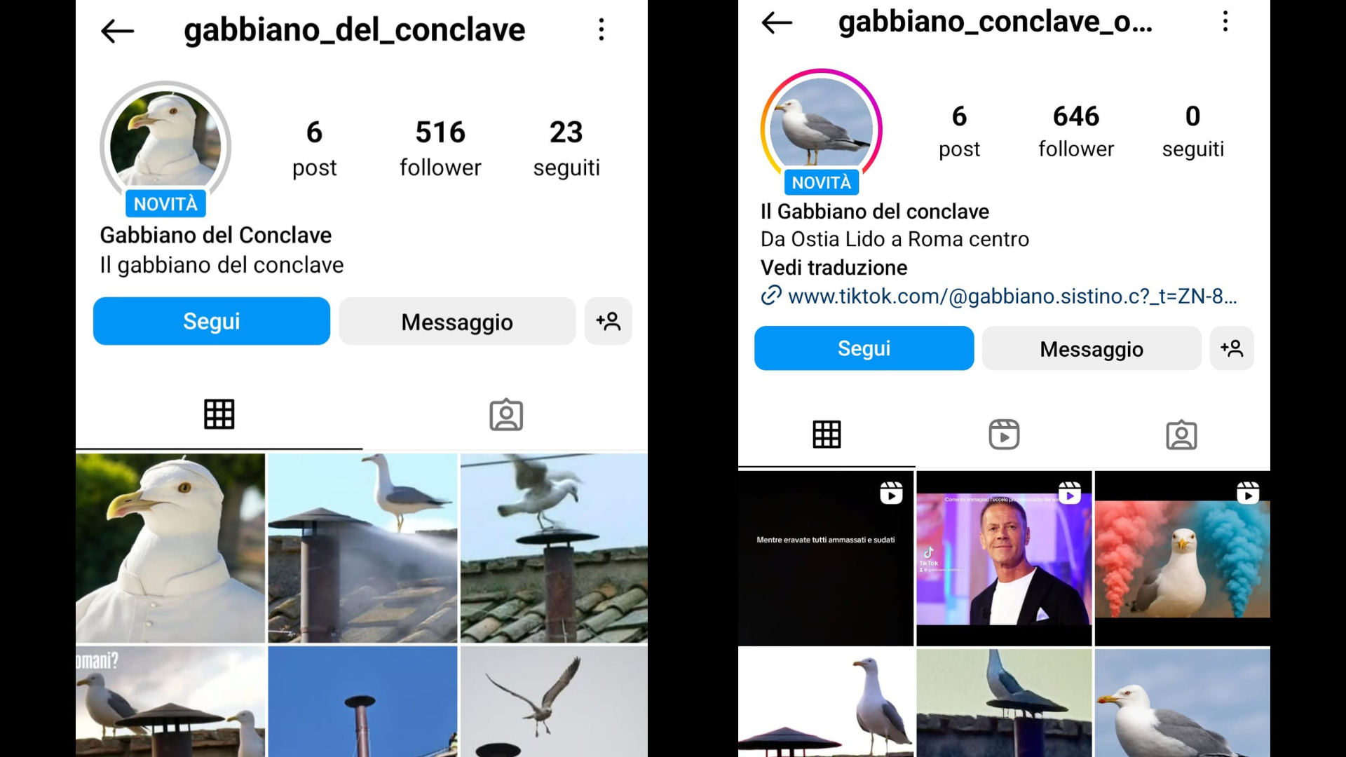Tap Vedi traduzione under the bio
Image resolution: width=1346 pixels, height=757 pixels.
pos(834,268)
